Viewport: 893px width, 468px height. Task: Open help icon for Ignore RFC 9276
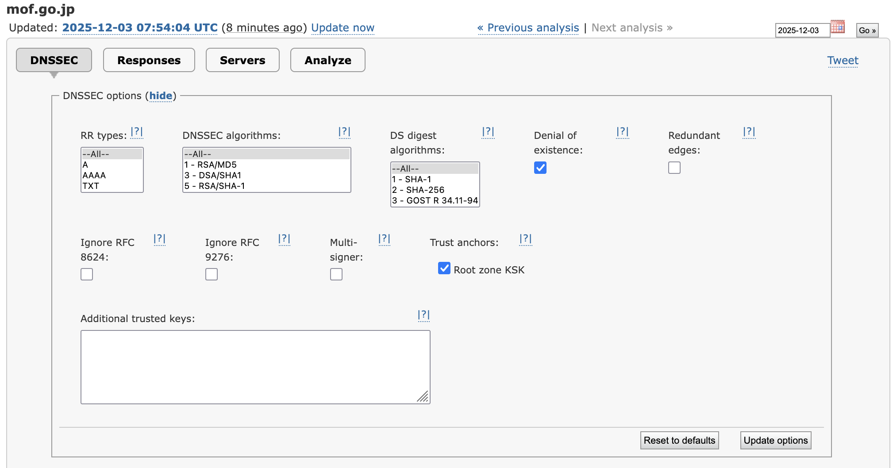284,239
